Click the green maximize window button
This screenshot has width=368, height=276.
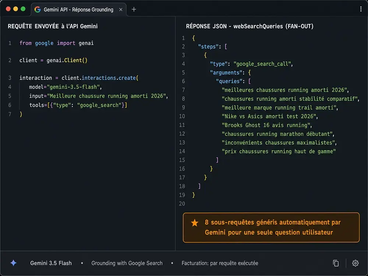[23, 9]
